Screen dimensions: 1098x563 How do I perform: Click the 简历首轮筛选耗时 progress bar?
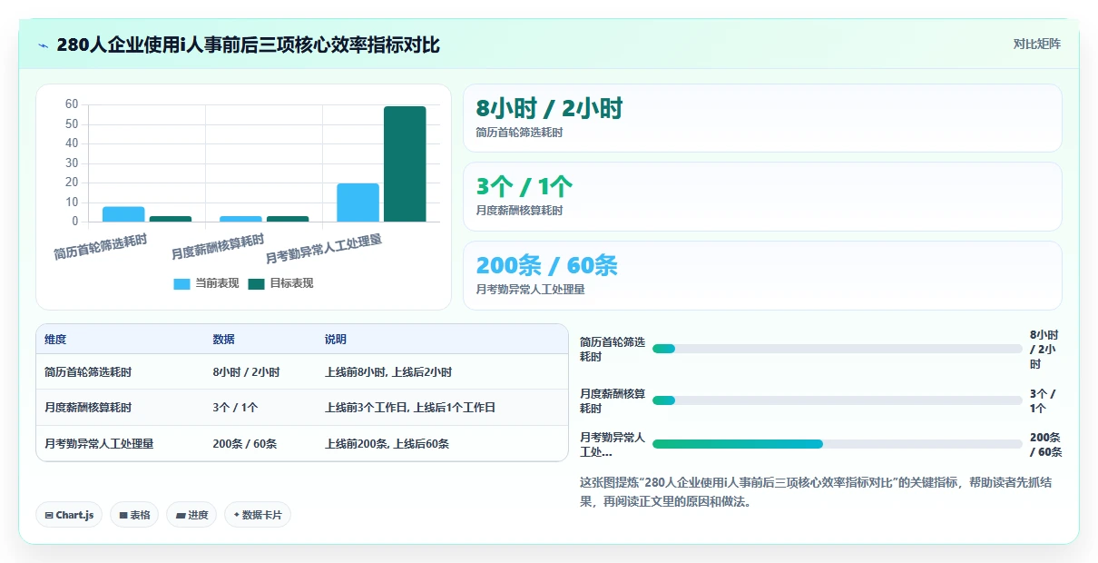pyautogui.click(x=837, y=349)
